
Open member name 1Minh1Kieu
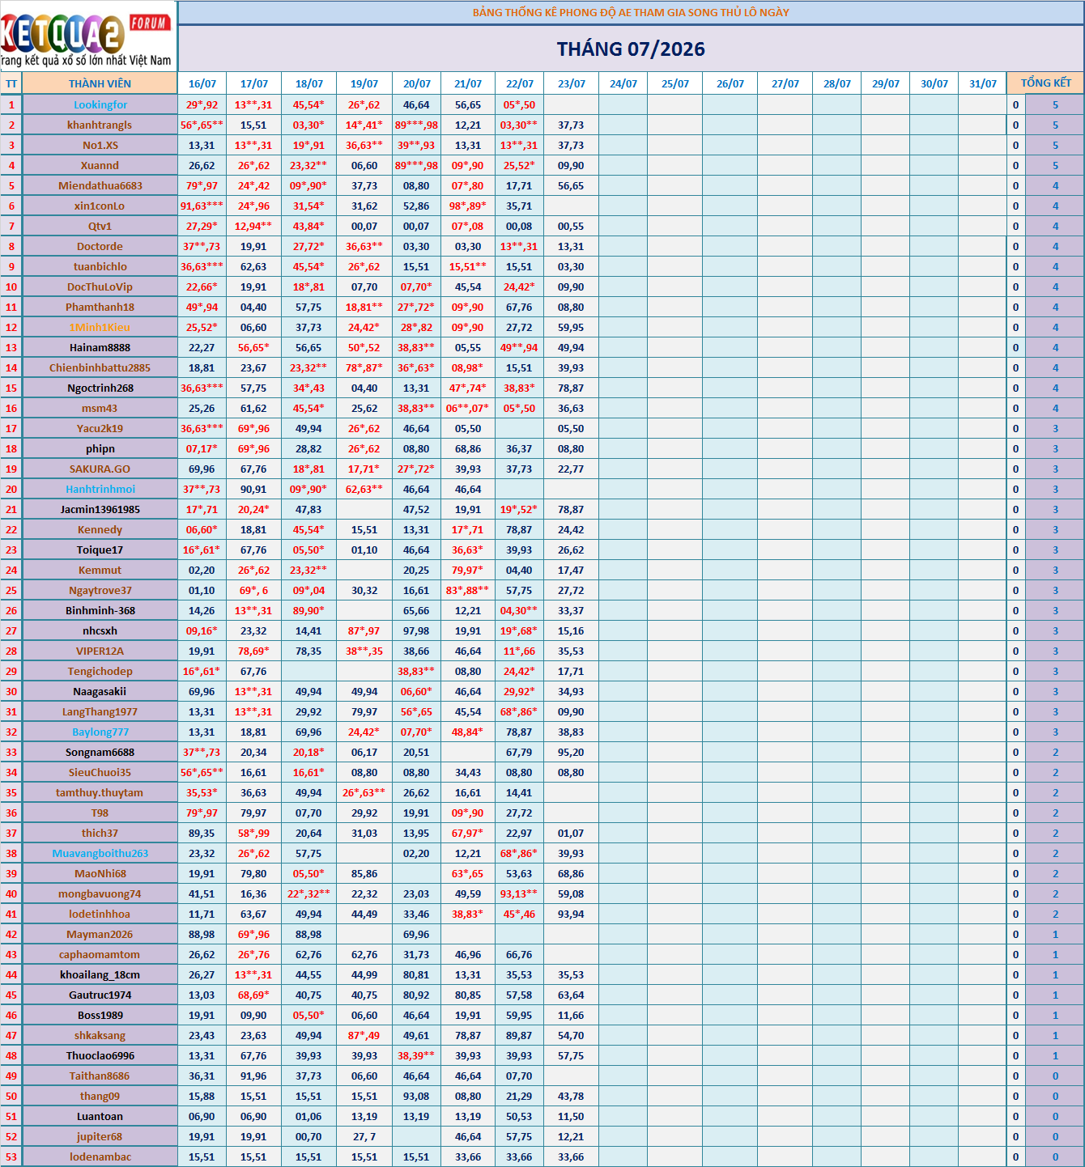coord(100,327)
